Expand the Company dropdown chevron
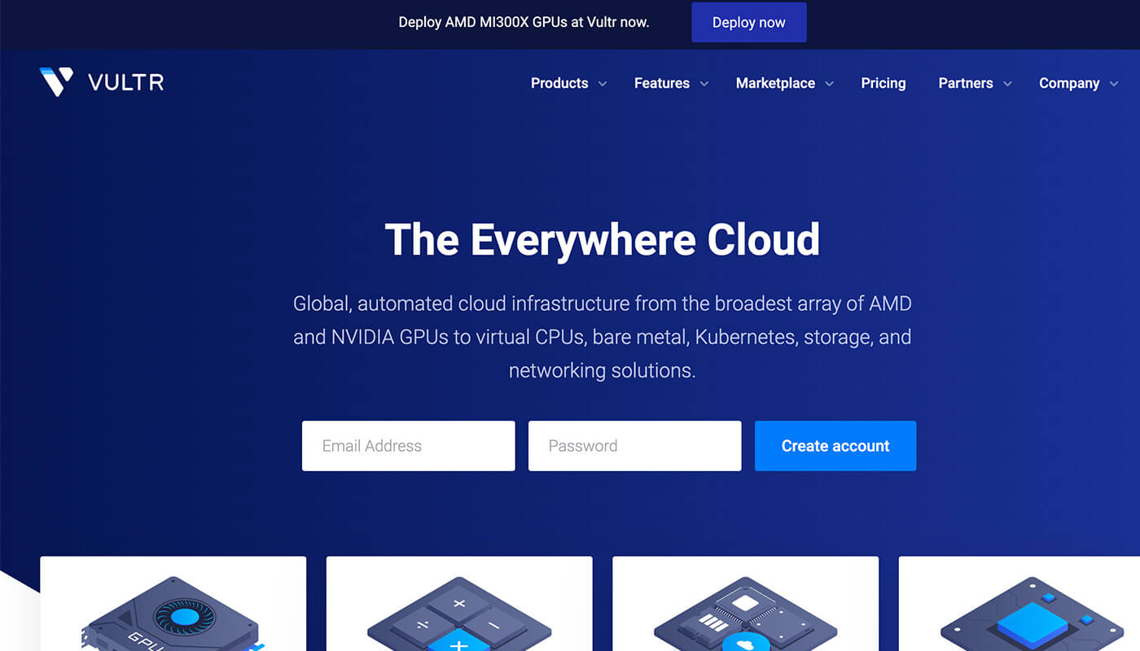Image resolution: width=1140 pixels, height=651 pixels. coord(1114,84)
